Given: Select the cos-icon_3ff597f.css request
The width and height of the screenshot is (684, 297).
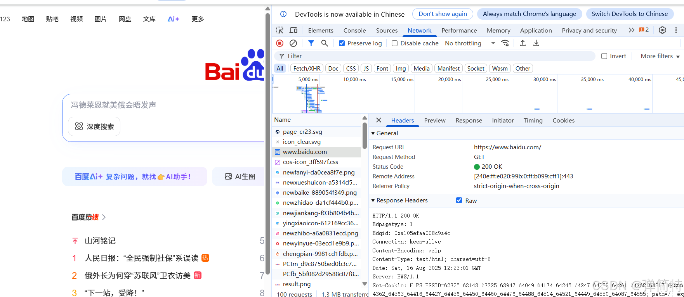Looking at the screenshot, I should pos(316,162).
